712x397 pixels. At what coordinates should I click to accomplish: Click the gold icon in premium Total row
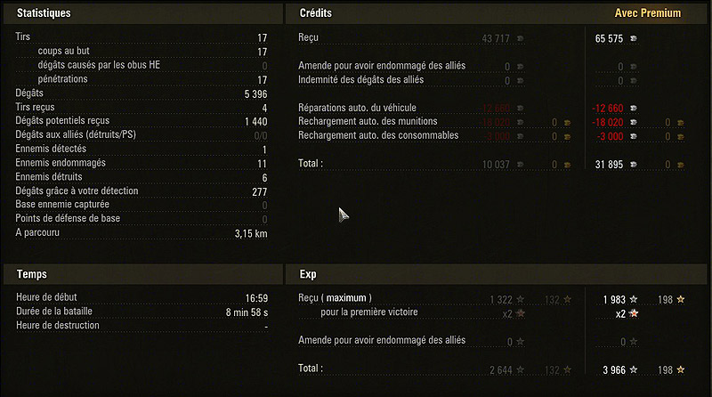680,165
